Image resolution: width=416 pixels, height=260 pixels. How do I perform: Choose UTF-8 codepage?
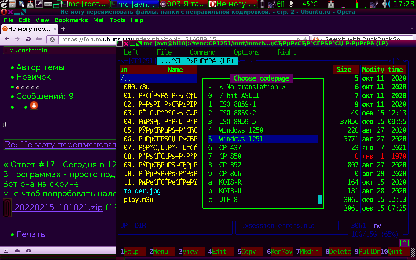pyautogui.click(x=263, y=200)
